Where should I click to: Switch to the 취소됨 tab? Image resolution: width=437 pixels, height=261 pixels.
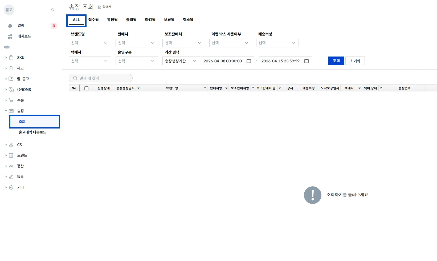click(x=188, y=20)
